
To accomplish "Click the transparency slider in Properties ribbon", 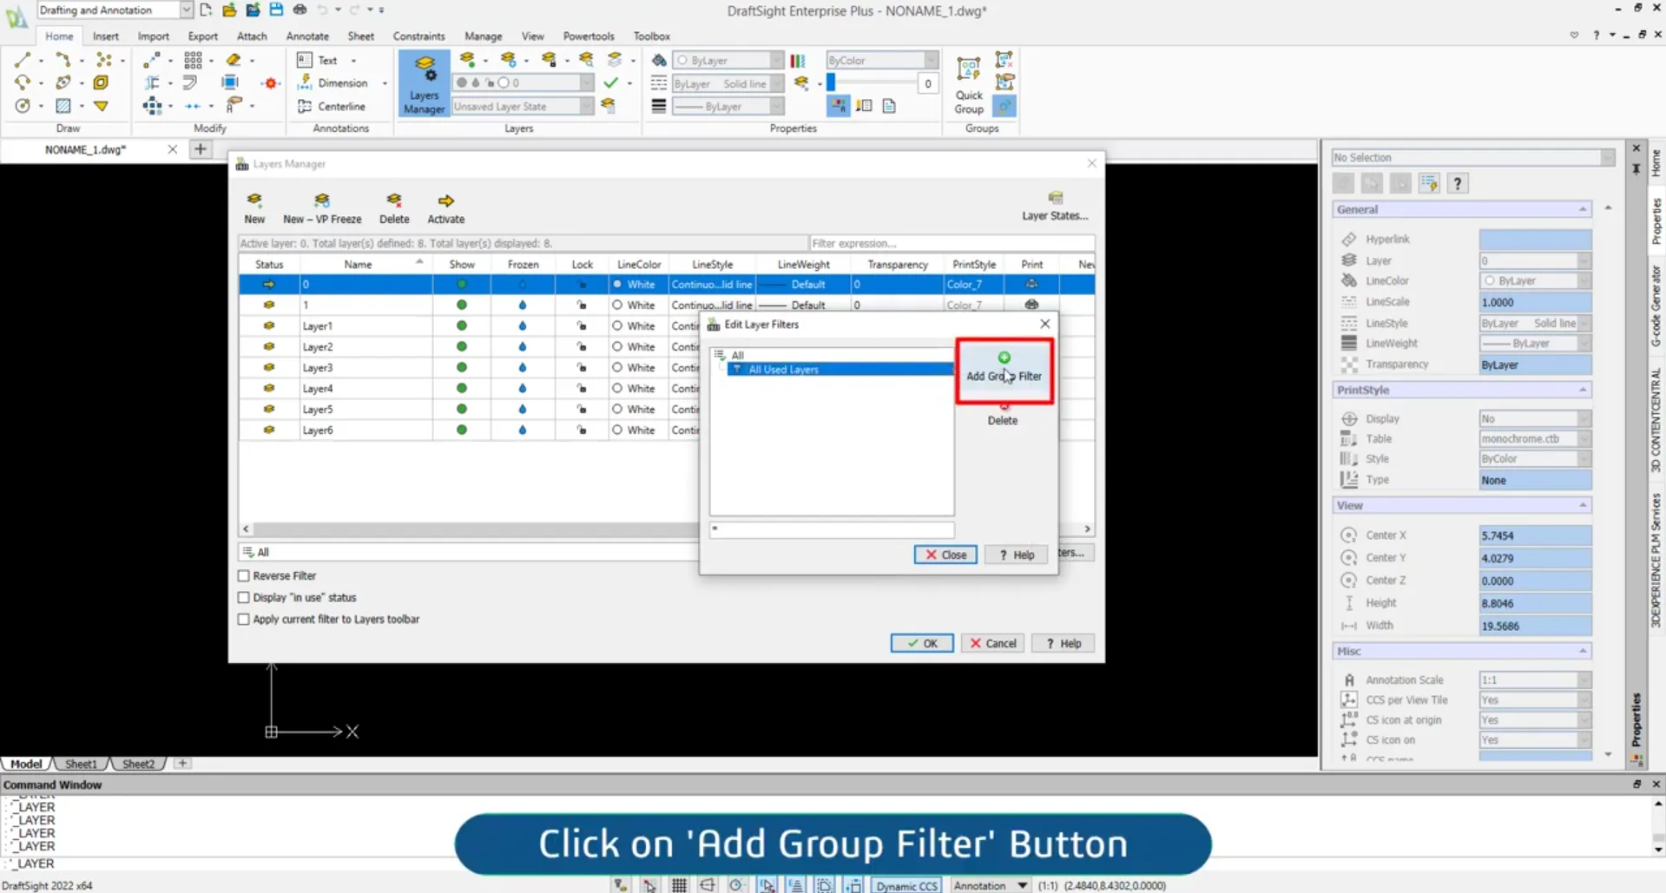I will tap(873, 83).
